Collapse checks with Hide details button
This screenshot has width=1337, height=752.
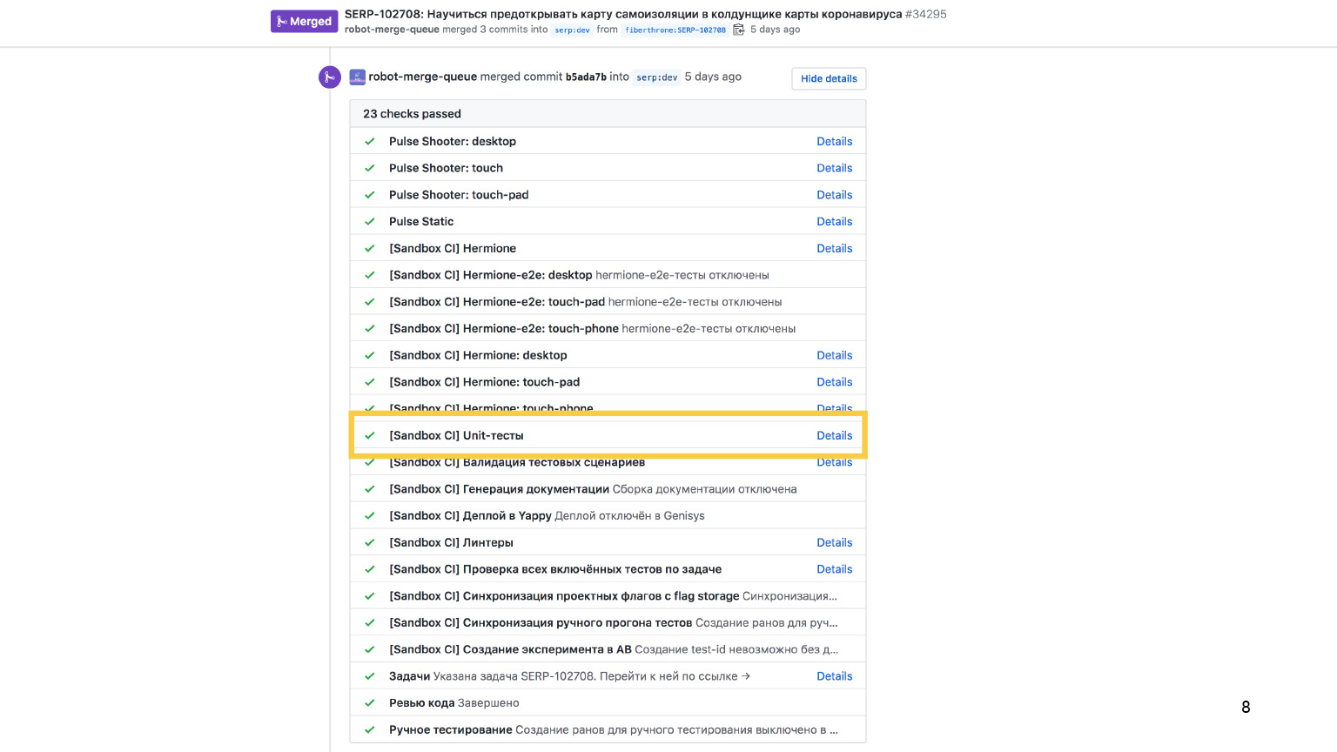pyautogui.click(x=829, y=78)
